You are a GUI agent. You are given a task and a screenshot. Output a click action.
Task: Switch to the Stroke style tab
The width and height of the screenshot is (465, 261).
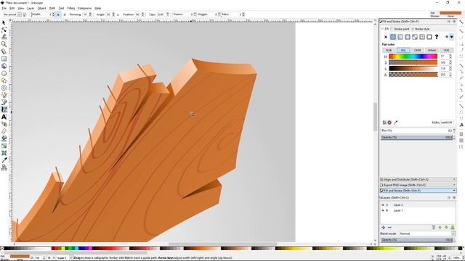(421, 29)
